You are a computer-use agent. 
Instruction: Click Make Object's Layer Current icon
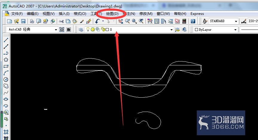(x=177, y=30)
